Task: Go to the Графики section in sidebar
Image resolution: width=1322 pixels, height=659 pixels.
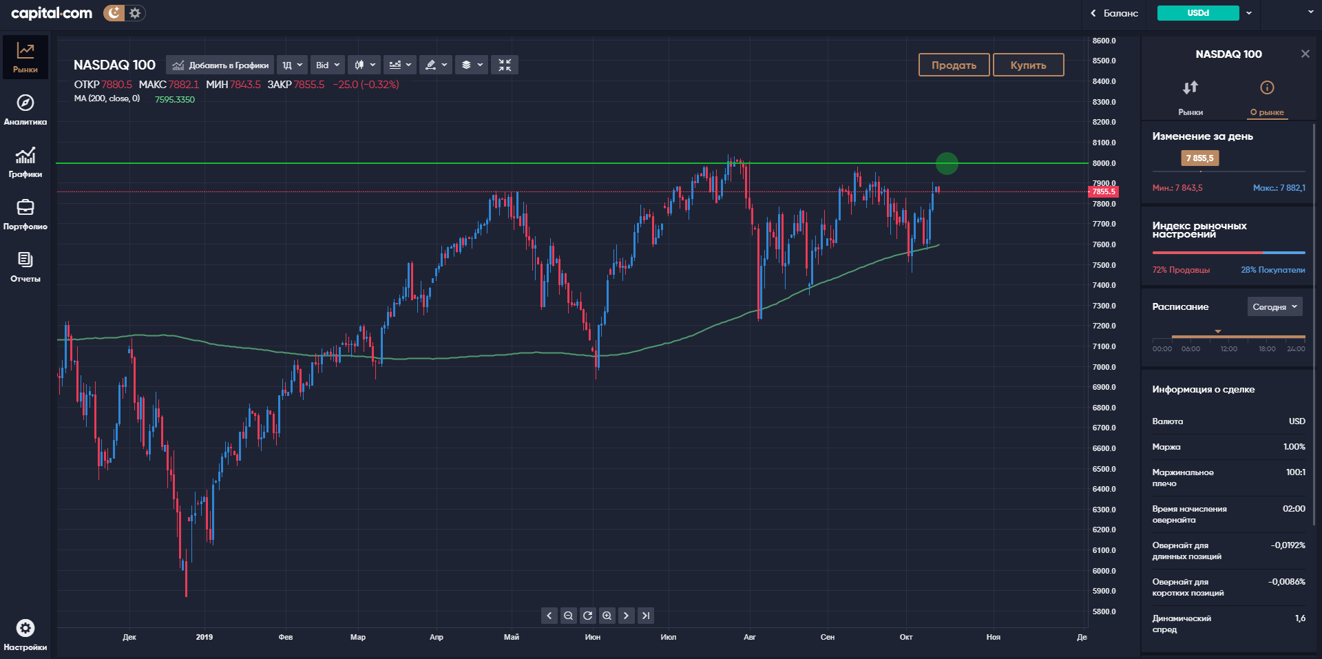Action: pyautogui.click(x=25, y=162)
